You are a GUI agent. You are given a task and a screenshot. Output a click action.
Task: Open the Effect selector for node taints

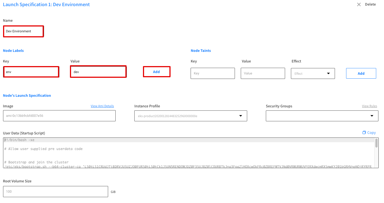[x=313, y=73]
